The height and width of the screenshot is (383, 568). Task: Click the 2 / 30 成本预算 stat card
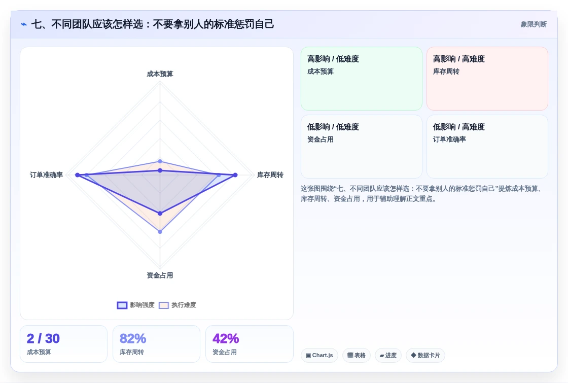click(63, 344)
